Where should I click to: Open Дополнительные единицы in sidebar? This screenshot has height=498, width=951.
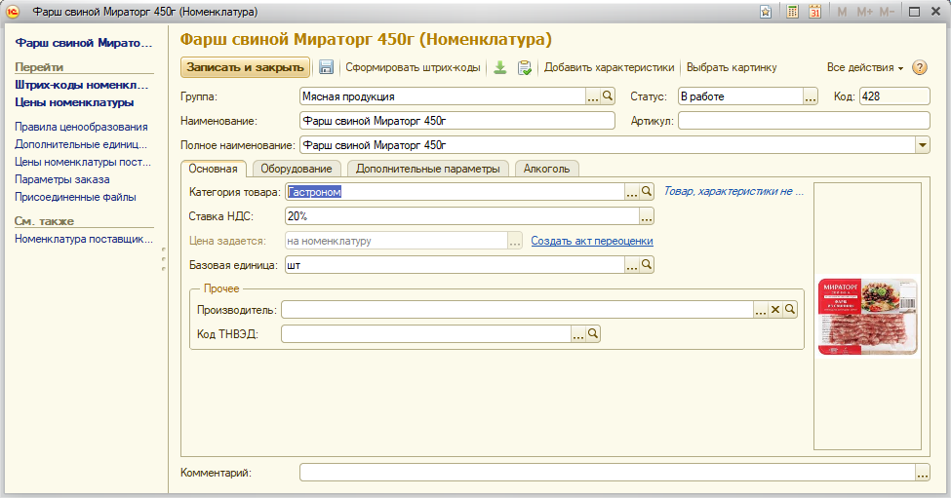(x=81, y=144)
